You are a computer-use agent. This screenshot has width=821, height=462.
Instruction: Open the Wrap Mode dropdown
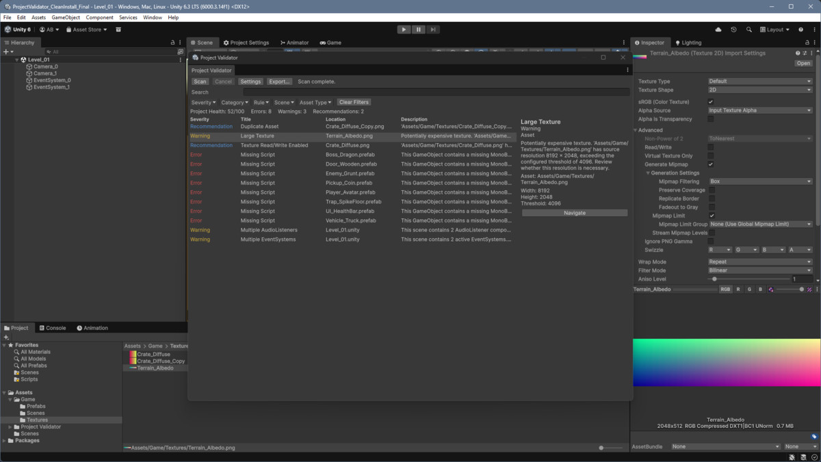760,261
